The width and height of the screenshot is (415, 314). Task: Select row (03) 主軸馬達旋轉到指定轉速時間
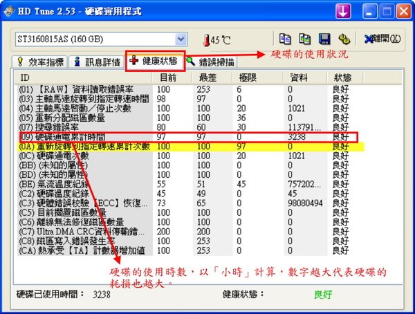coord(191,99)
